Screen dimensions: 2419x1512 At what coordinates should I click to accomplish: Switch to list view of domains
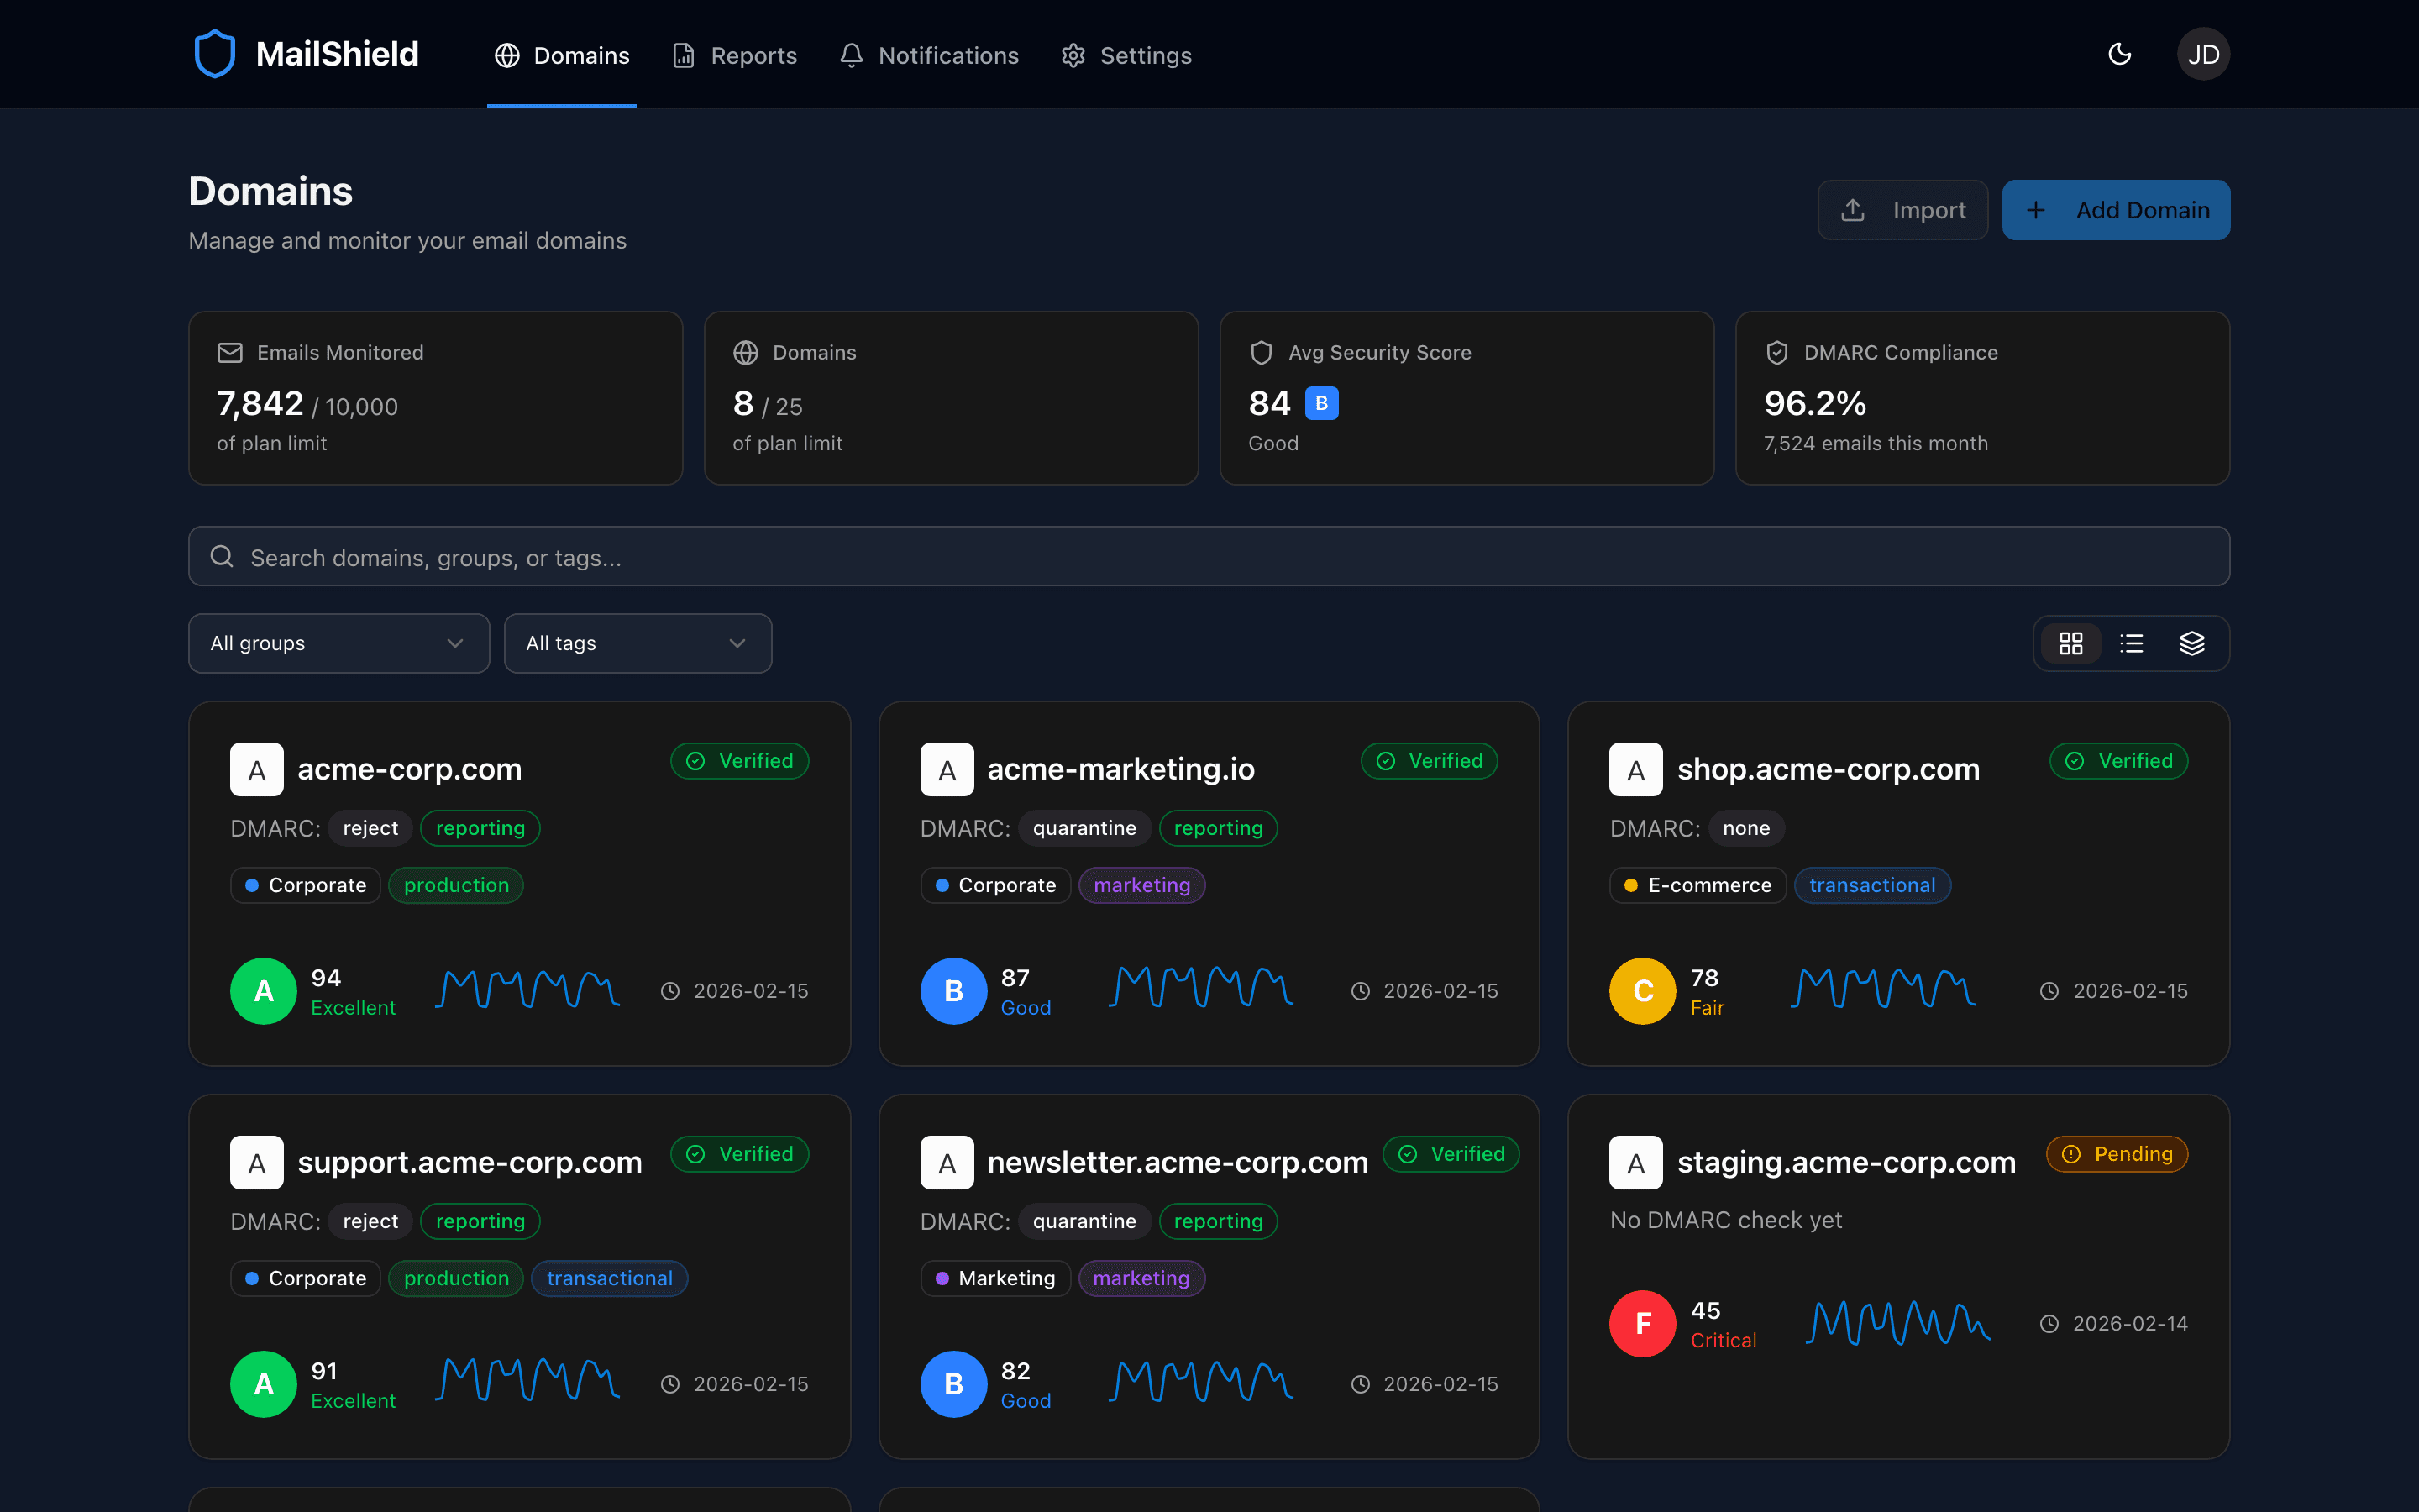point(2132,643)
